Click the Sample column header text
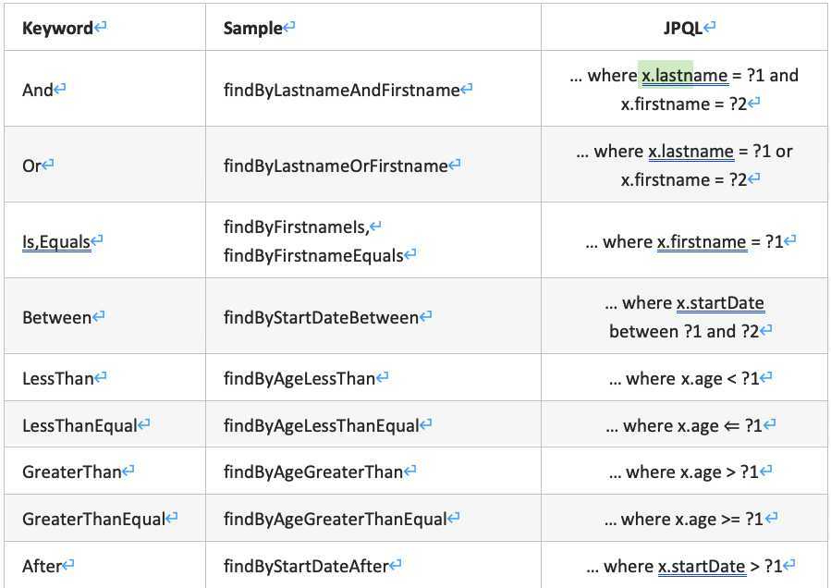The height and width of the screenshot is (588, 831). 252,28
